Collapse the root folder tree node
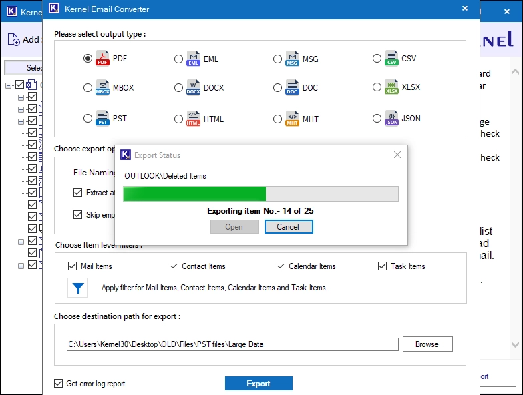 (x=8, y=85)
